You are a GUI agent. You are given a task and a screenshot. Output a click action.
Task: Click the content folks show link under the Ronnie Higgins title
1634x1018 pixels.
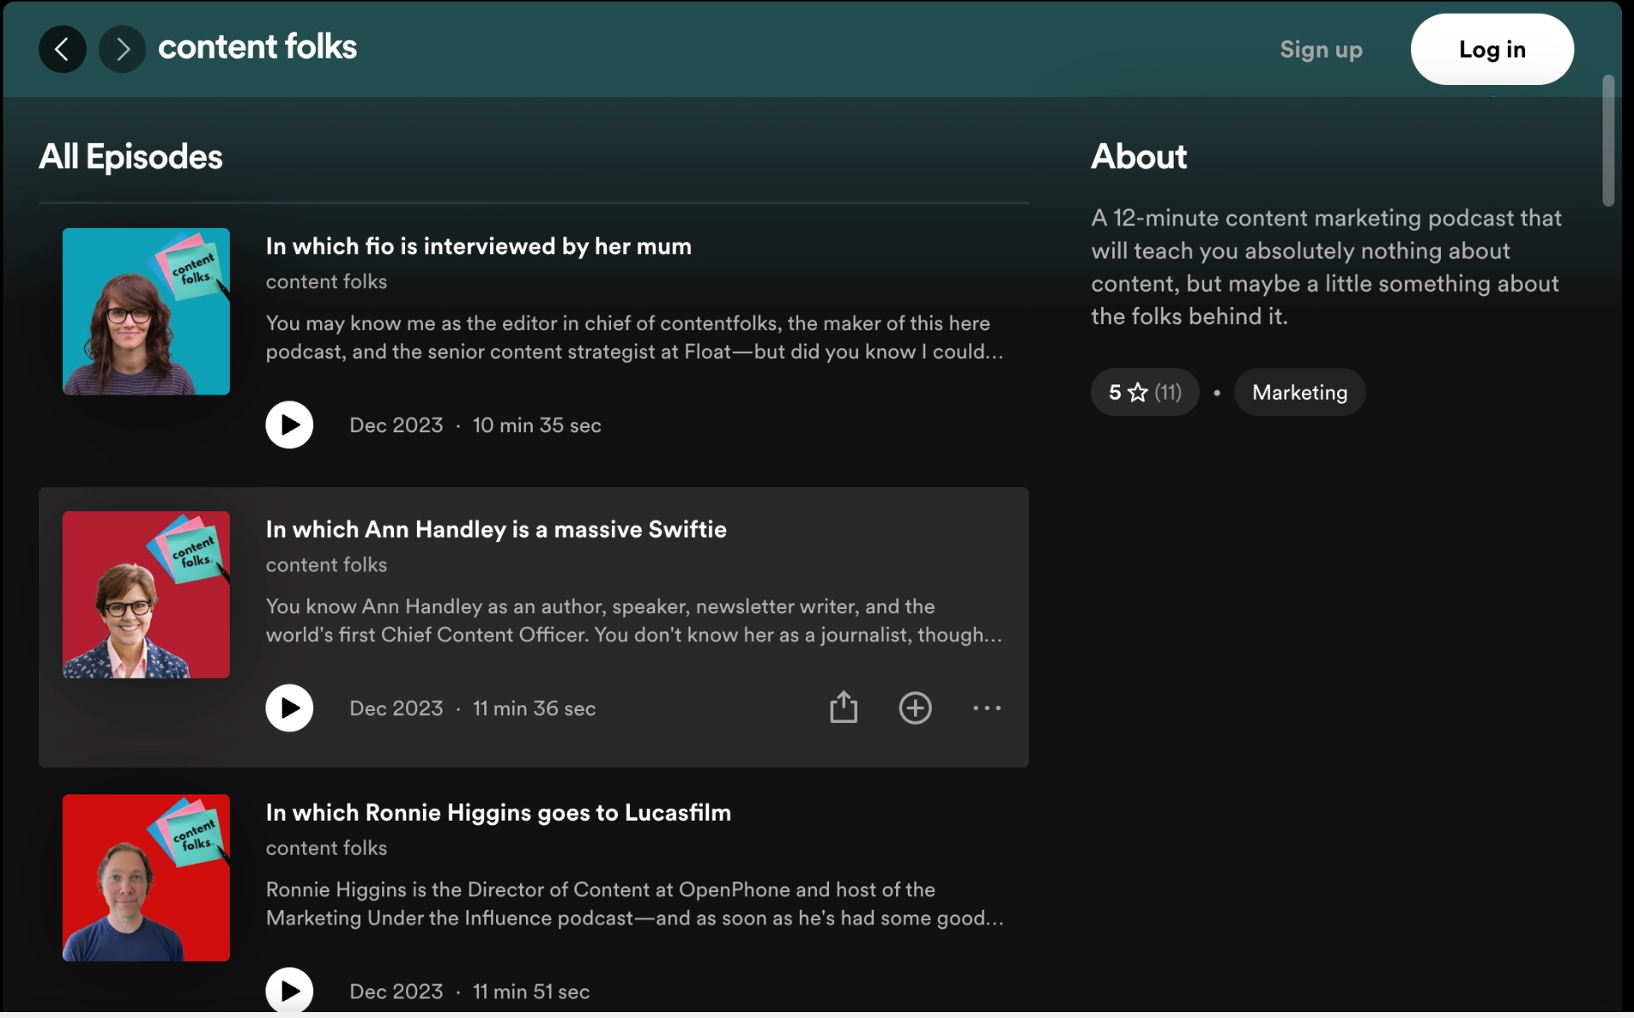point(326,848)
